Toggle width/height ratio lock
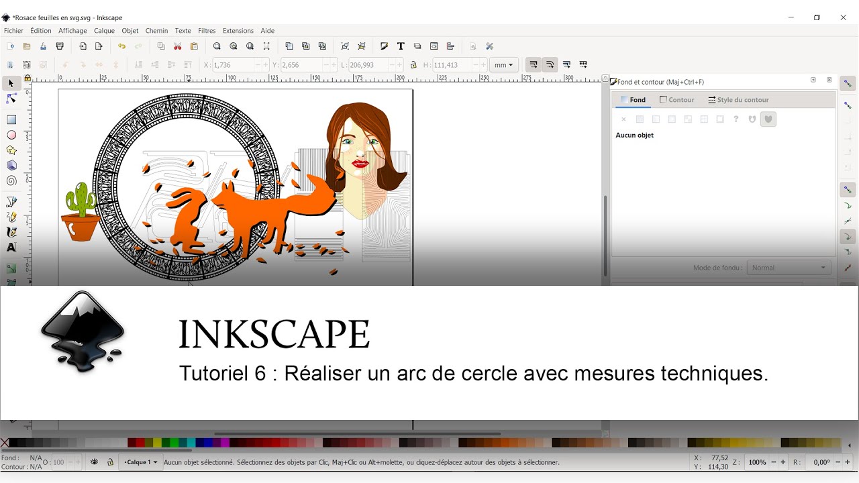 pos(413,65)
